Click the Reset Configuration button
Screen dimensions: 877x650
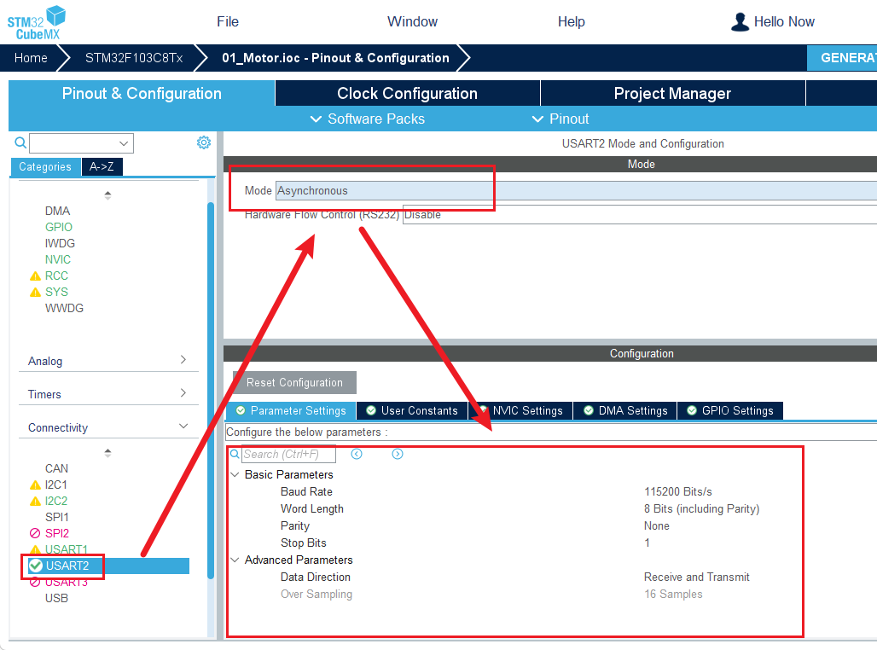pyautogui.click(x=294, y=383)
